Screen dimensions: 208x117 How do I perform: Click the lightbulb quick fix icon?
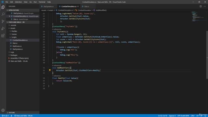tap(50, 70)
